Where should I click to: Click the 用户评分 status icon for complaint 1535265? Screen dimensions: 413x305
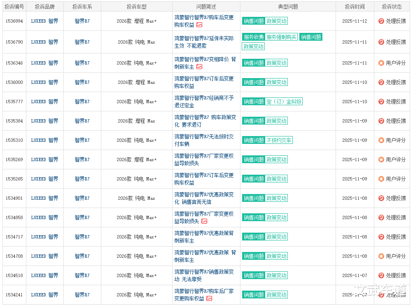381,179
